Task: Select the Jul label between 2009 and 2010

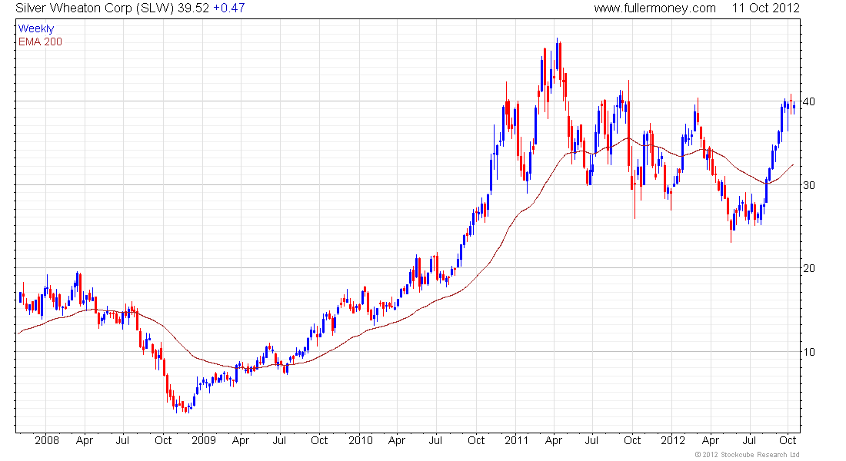Action: (x=279, y=440)
